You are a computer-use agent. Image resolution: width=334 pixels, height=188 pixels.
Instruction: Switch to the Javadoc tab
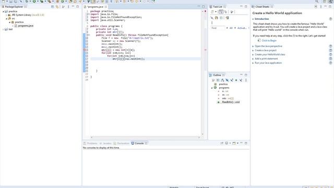pyautogui.click(x=105, y=143)
